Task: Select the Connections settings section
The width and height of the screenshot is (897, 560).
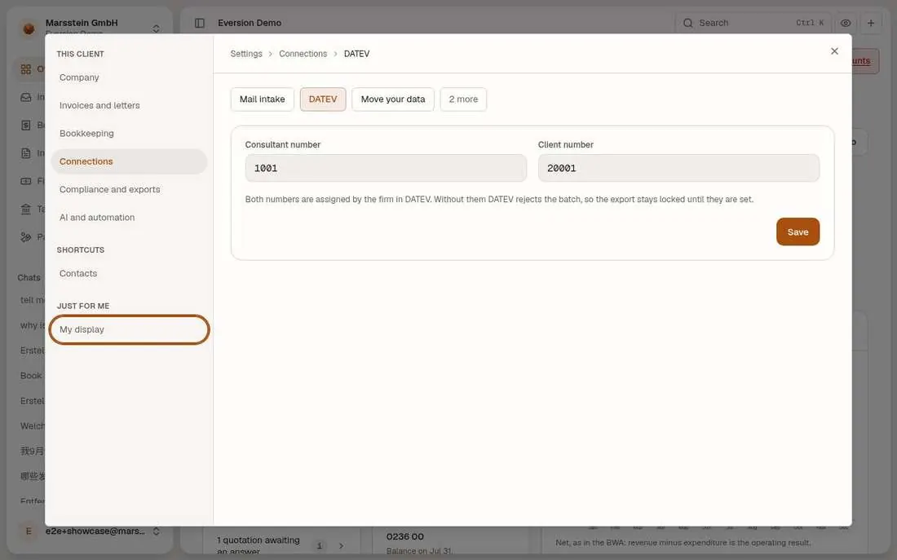Action: (129, 161)
